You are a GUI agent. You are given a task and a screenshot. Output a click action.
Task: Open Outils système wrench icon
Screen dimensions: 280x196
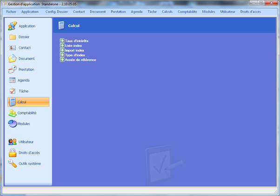point(13,163)
